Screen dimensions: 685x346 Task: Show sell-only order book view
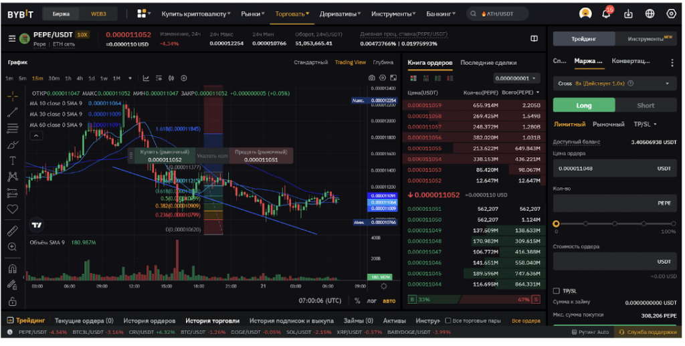pyautogui.click(x=450, y=78)
